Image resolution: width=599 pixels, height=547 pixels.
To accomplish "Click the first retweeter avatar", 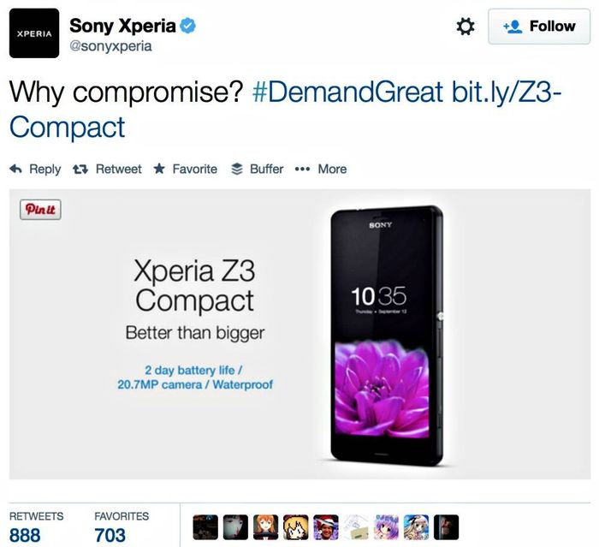I will tap(205, 527).
